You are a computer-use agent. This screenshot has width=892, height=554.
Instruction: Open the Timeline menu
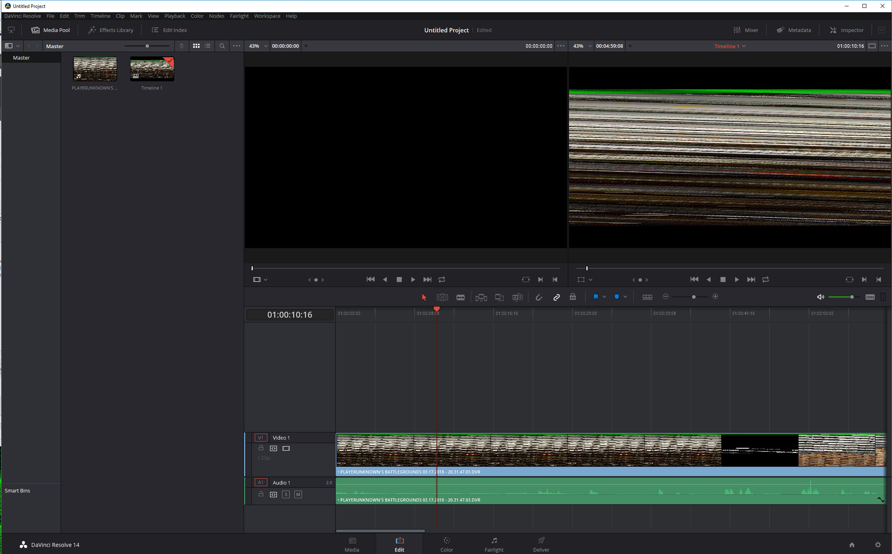(101, 16)
